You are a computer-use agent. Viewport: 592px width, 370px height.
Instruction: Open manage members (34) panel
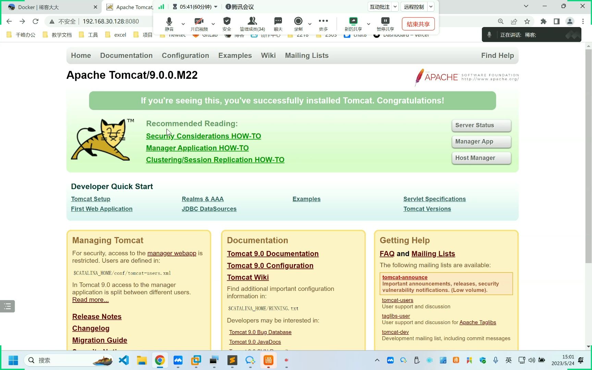pyautogui.click(x=252, y=24)
